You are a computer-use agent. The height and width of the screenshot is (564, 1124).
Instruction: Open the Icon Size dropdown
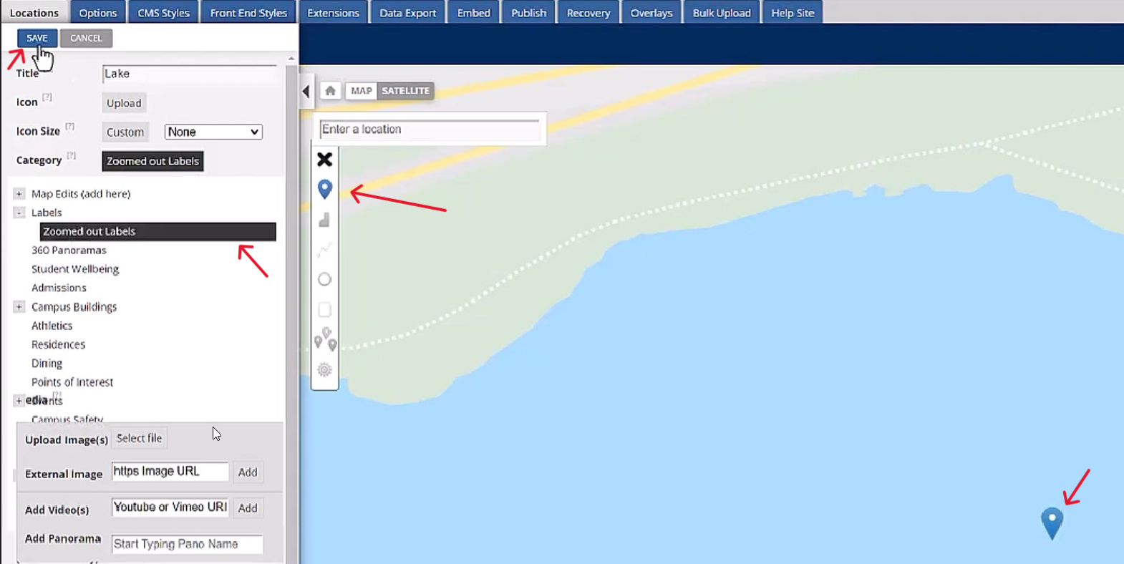pyautogui.click(x=213, y=132)
